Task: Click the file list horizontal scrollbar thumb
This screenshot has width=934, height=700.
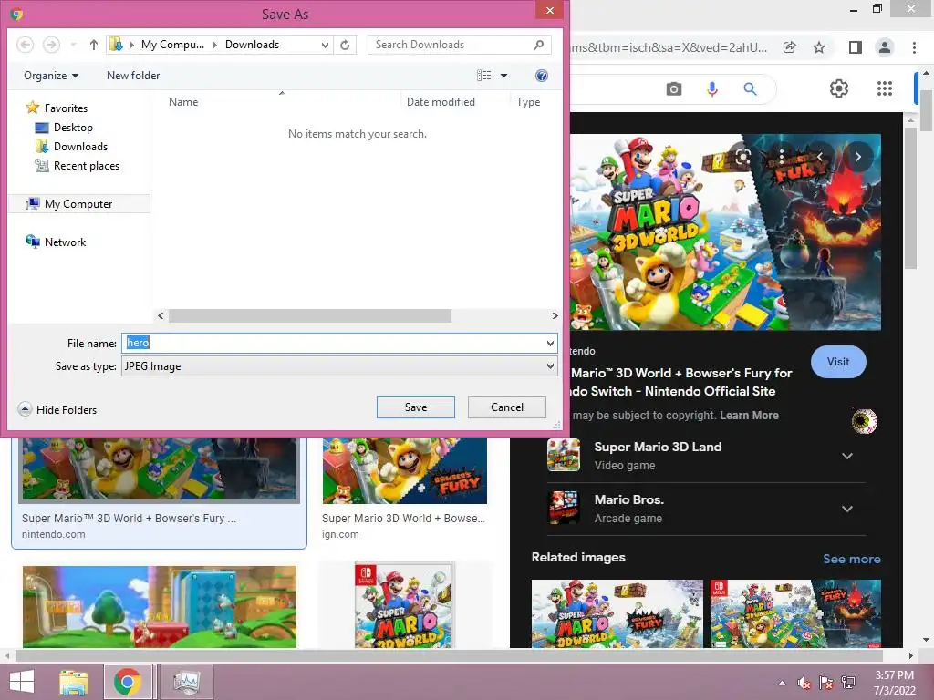Action: (x=310, y=315)
